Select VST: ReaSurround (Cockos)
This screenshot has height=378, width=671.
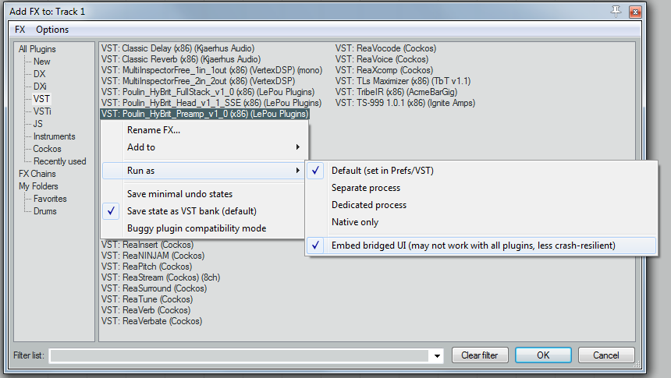click(x=154, y=288)
